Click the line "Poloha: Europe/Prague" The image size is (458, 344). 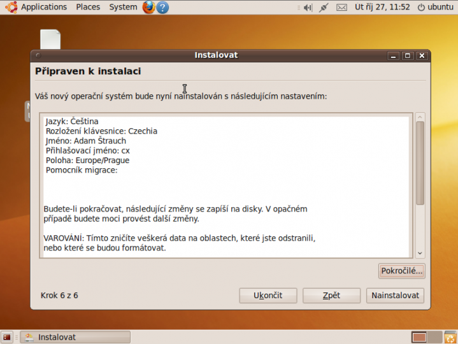pyautogui.click(x=87, y=161)
